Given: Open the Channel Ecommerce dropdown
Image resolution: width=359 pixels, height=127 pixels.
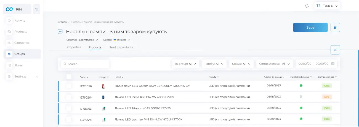Looking at the screenshot, I should 88,40.
